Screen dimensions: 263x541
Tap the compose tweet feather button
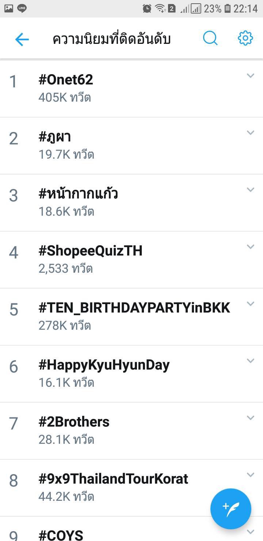230,508
